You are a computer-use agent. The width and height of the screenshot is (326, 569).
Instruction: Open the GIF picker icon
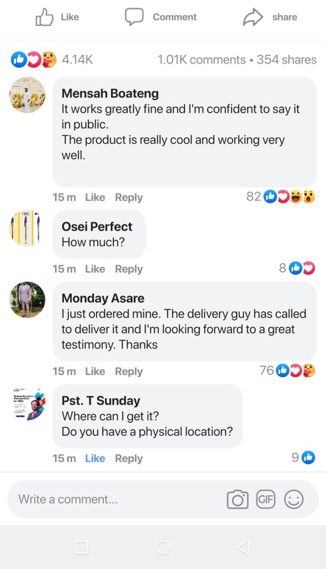point(266,500)
